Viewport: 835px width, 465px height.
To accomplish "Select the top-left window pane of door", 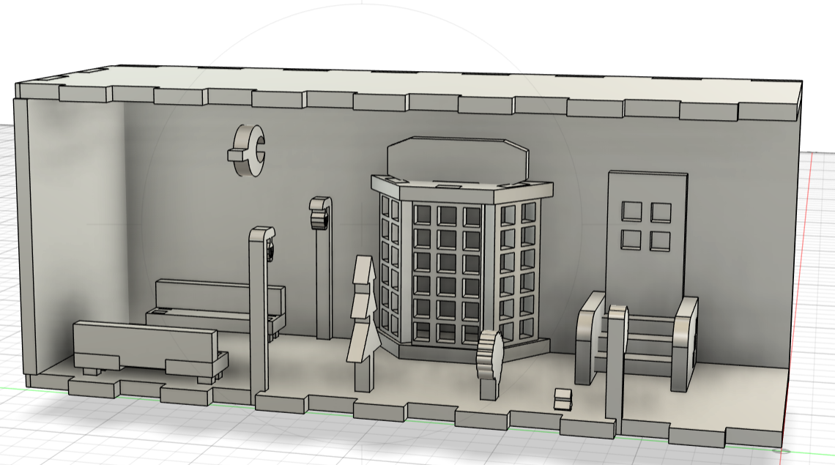I will click(x=631, y=212).
